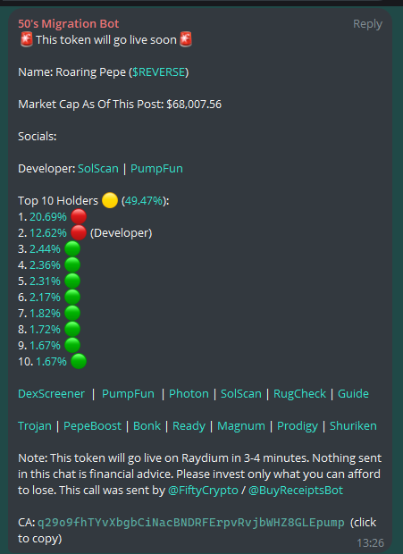
Task: Open the @FiftyCrypto mention
Action: [x=203, y=491]
